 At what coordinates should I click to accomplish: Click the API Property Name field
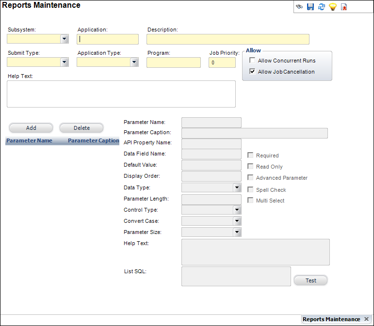(x=211, y=144)
